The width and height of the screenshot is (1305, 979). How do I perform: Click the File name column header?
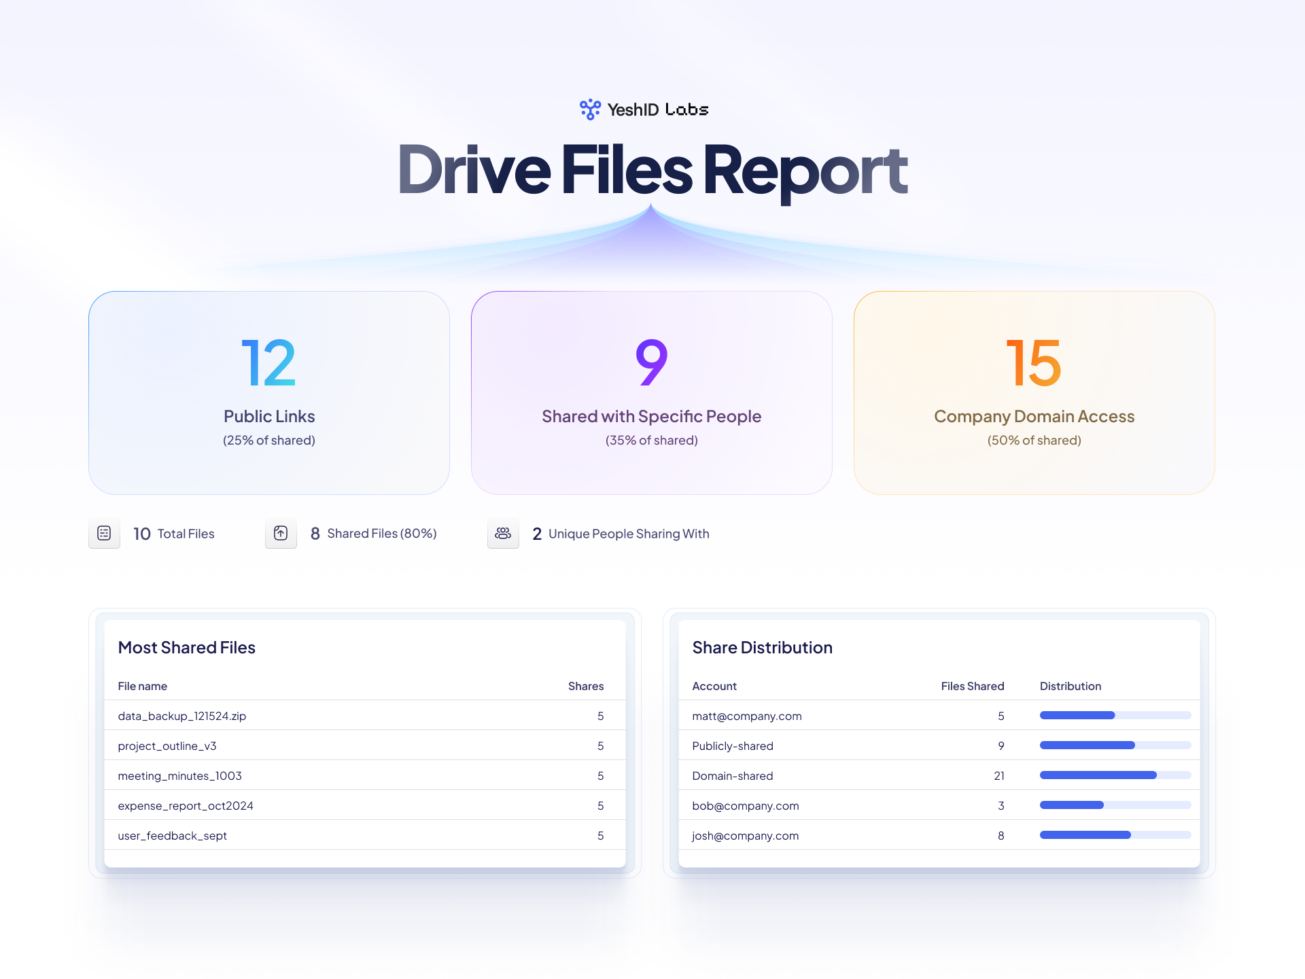coord(143,686)
